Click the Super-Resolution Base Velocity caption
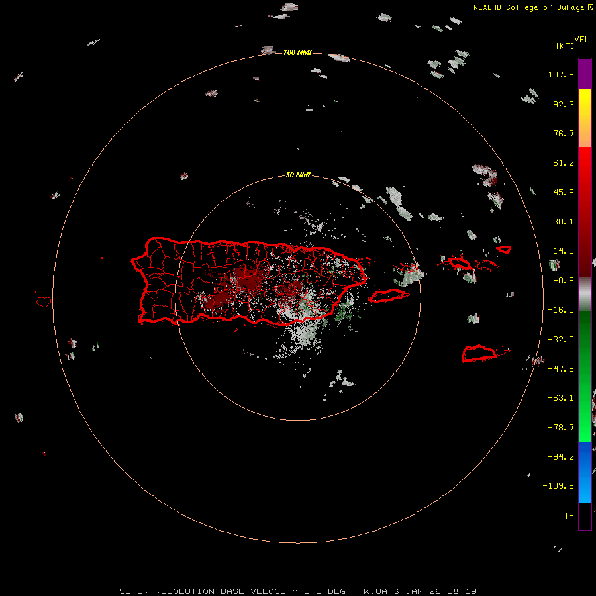Screen dimensions: 596x596 coord(298,591)
